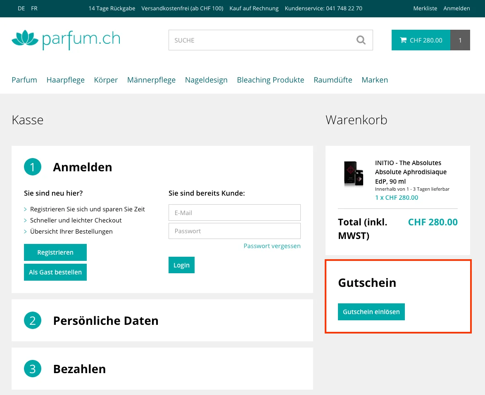Screen dimensions: 485x395
Task: Switch language to FR
Action: click(34, 8)
